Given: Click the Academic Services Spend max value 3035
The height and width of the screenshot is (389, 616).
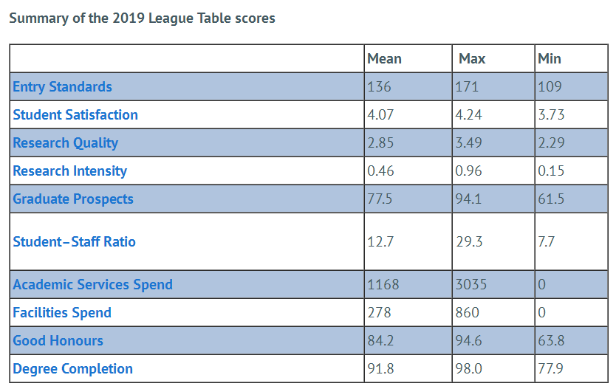Looking at the screenshot, I should [x=472, y=285].
